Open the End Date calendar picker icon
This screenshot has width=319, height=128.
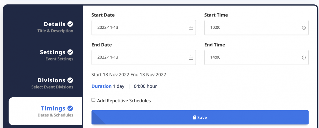191,58
